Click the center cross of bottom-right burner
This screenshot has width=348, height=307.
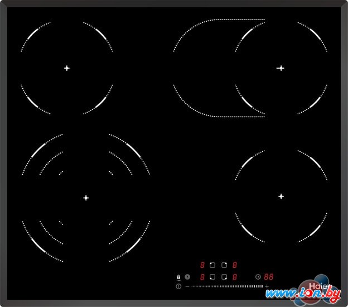[281, 196]
